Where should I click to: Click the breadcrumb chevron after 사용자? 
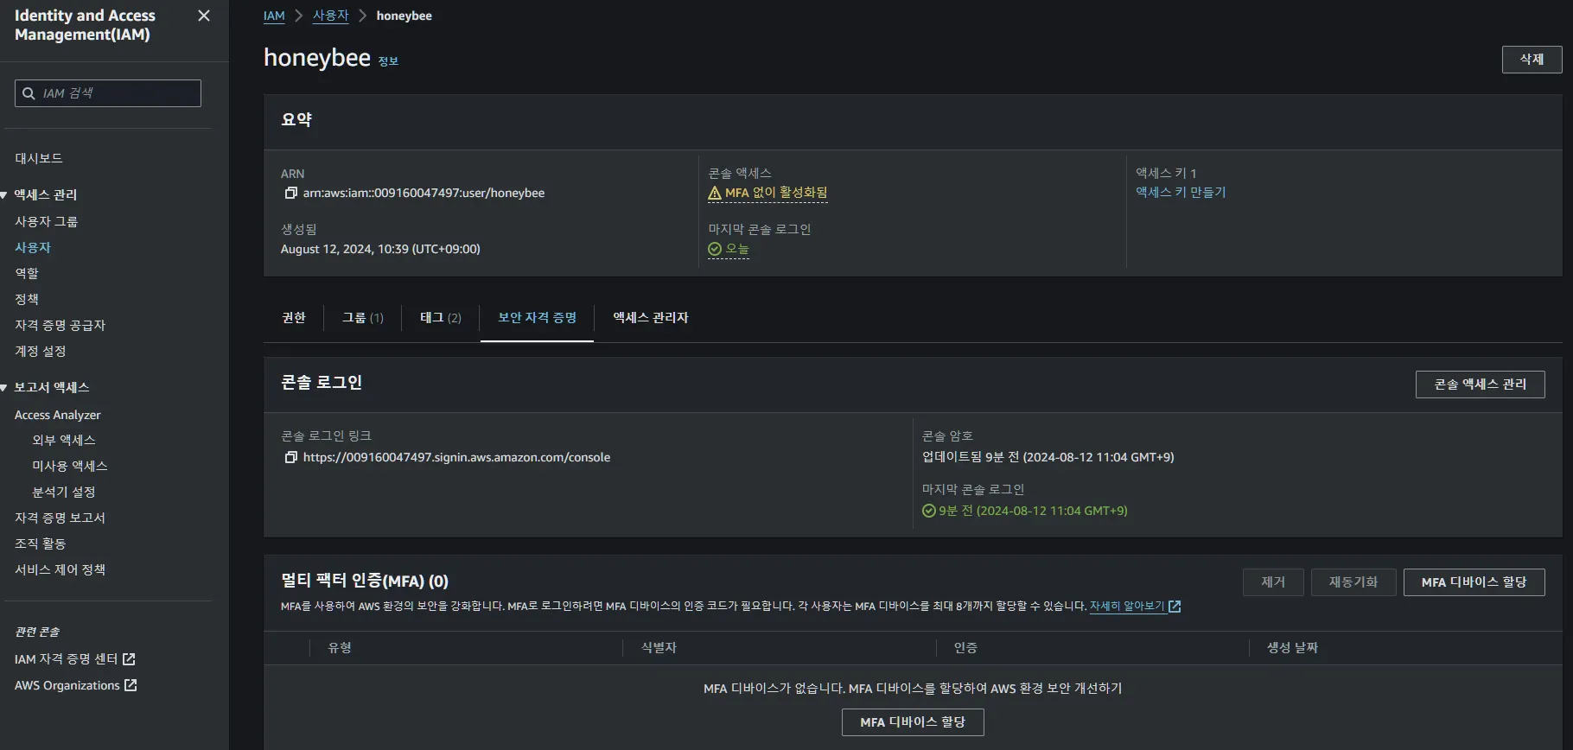tap(363, 16)
